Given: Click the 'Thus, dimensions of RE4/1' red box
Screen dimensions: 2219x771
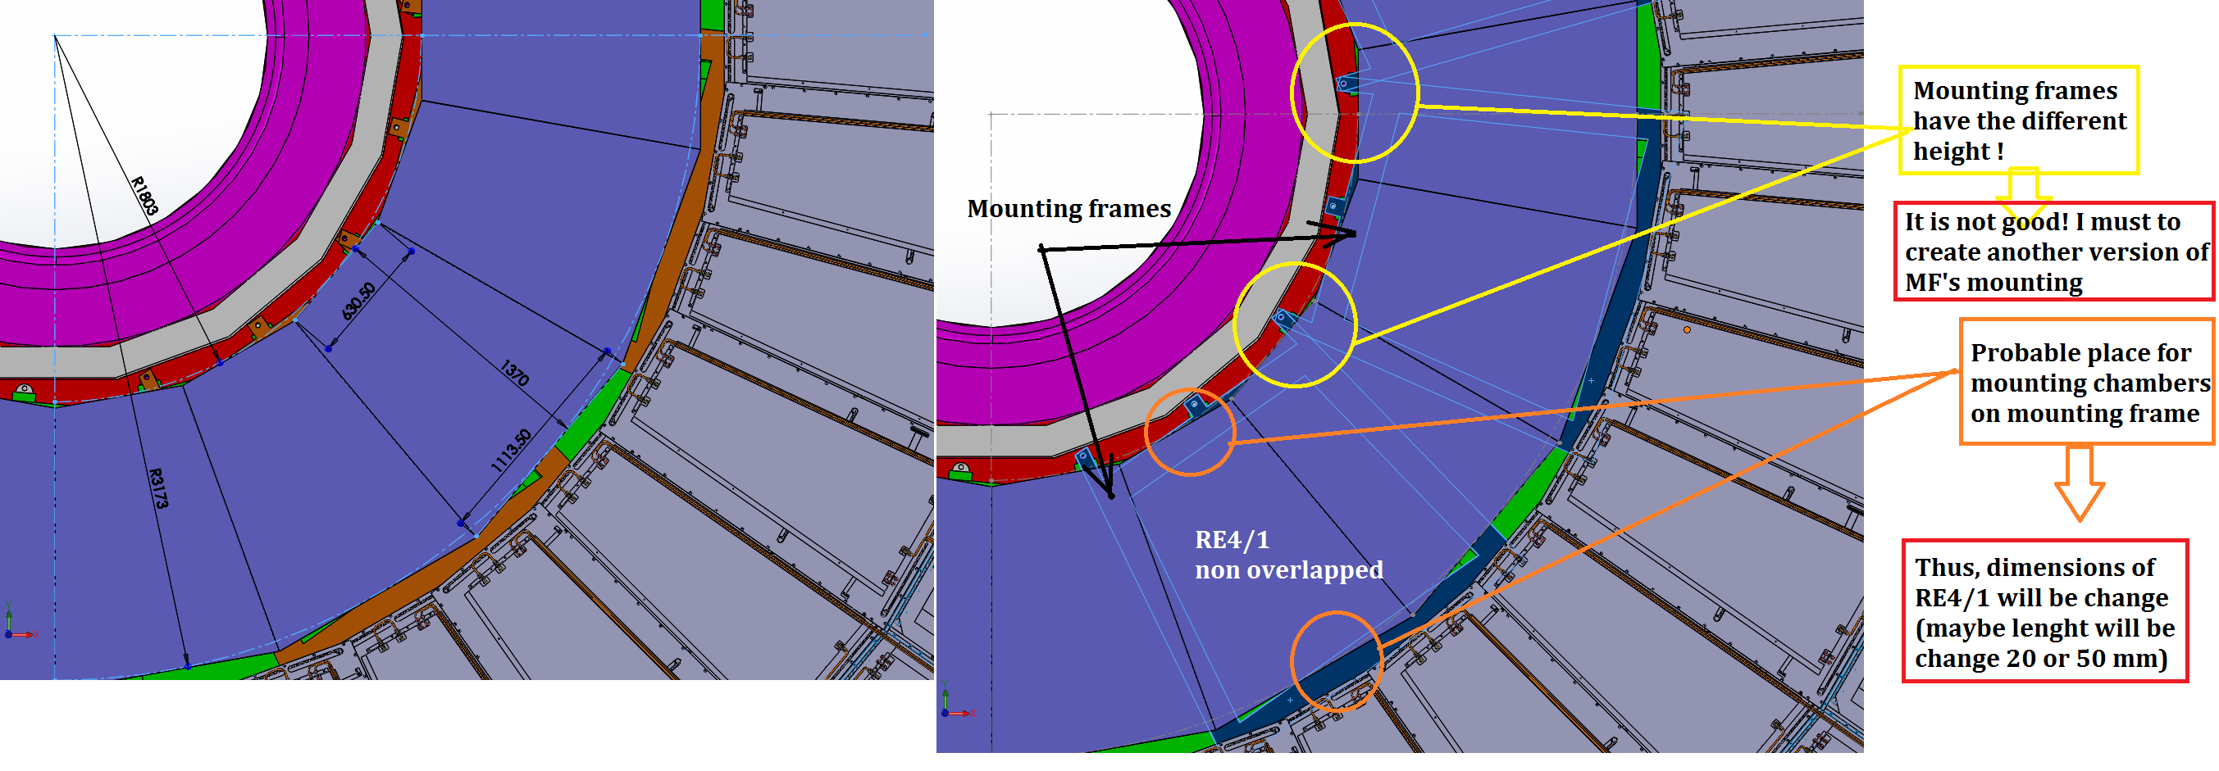Looking at the screenshot, I should (2044, 612).
